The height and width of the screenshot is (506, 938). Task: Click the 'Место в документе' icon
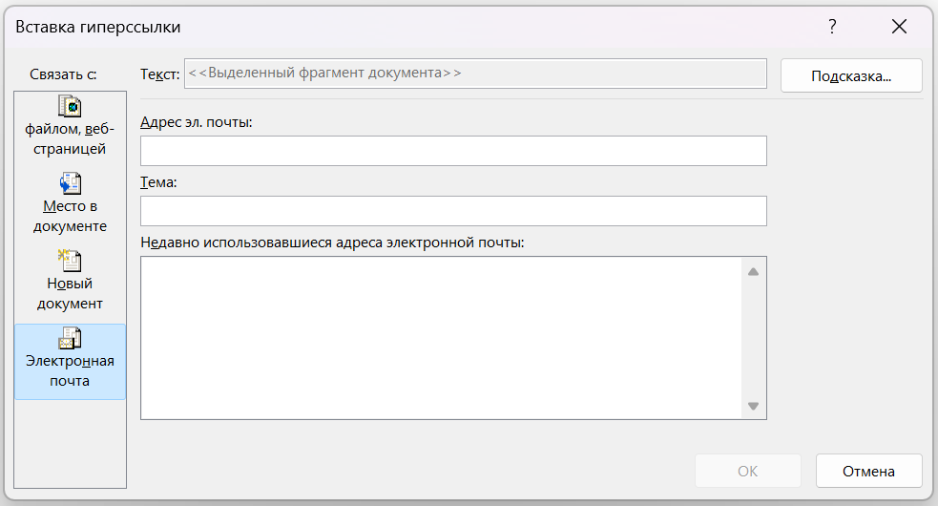click(70, 182)
